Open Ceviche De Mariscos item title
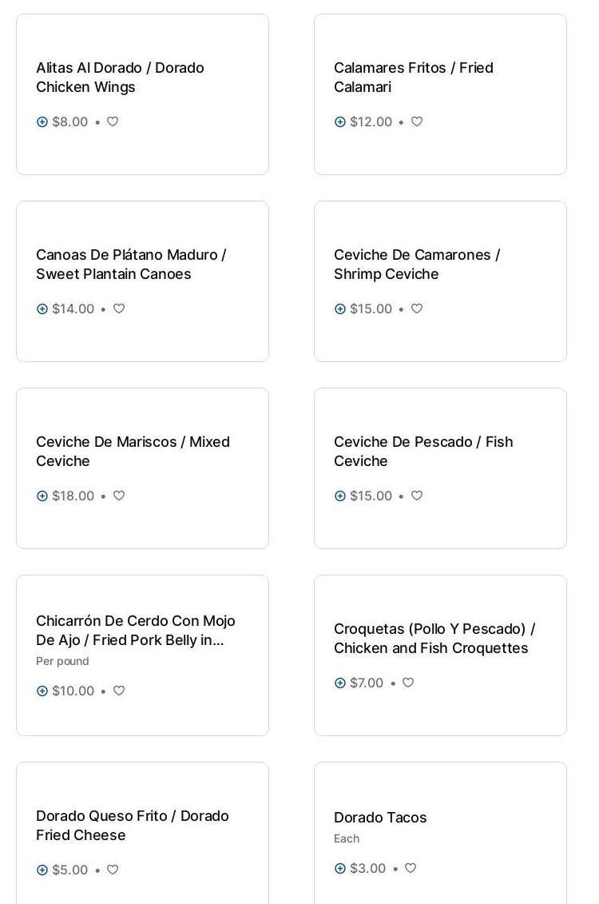Image resolution: width=599 pixels, height=904 pixels. pyautogui.click(x=133, y=452)
